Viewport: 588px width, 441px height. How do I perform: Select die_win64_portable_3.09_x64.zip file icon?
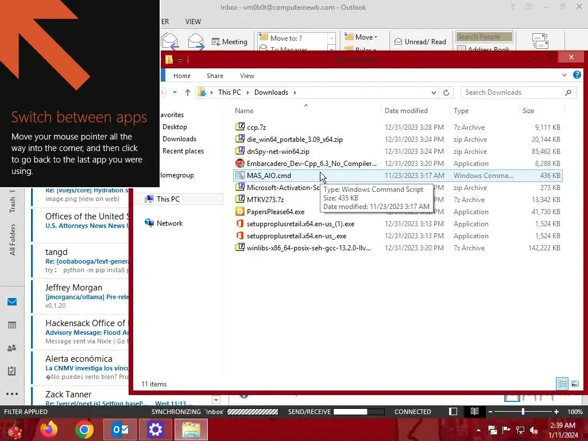240,139
